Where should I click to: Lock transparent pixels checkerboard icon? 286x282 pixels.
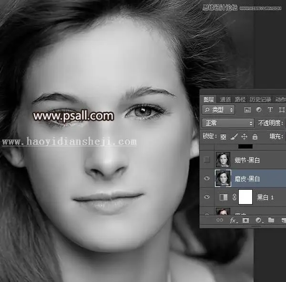(x=223, y=137)
